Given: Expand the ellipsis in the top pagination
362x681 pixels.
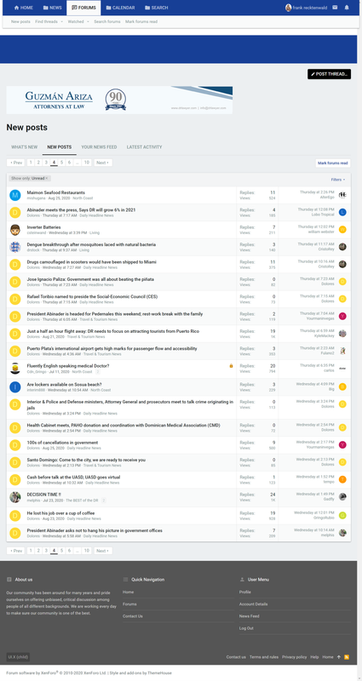Looking at the screenshot, I should [78, 163].
